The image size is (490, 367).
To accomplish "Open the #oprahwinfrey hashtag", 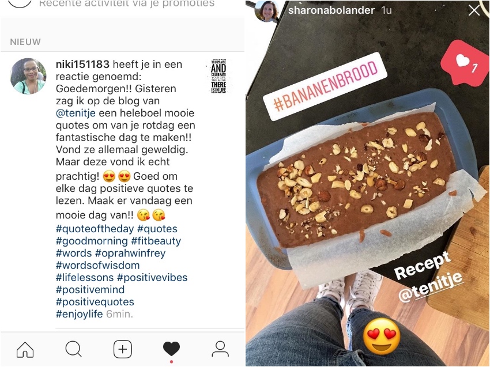I will [x=130, y=254].
